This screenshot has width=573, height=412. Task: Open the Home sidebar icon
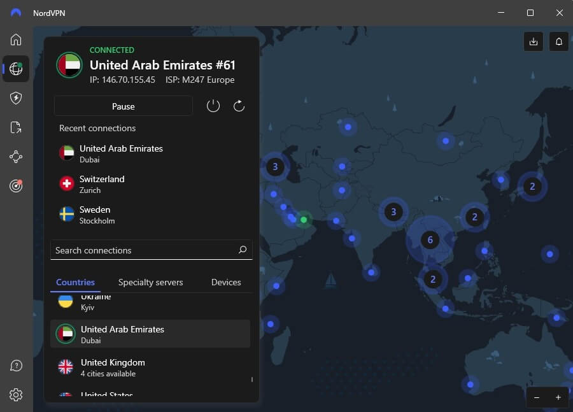[16, 39]
